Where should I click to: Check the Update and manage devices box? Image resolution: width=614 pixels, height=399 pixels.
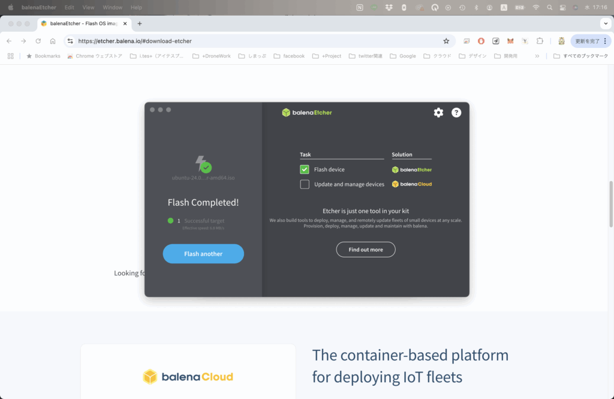(304, 184)
